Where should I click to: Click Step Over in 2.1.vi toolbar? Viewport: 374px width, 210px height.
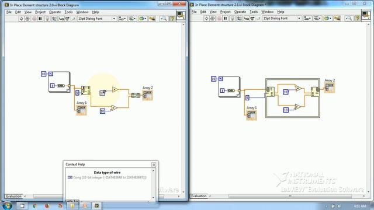(x=252, y=18)
